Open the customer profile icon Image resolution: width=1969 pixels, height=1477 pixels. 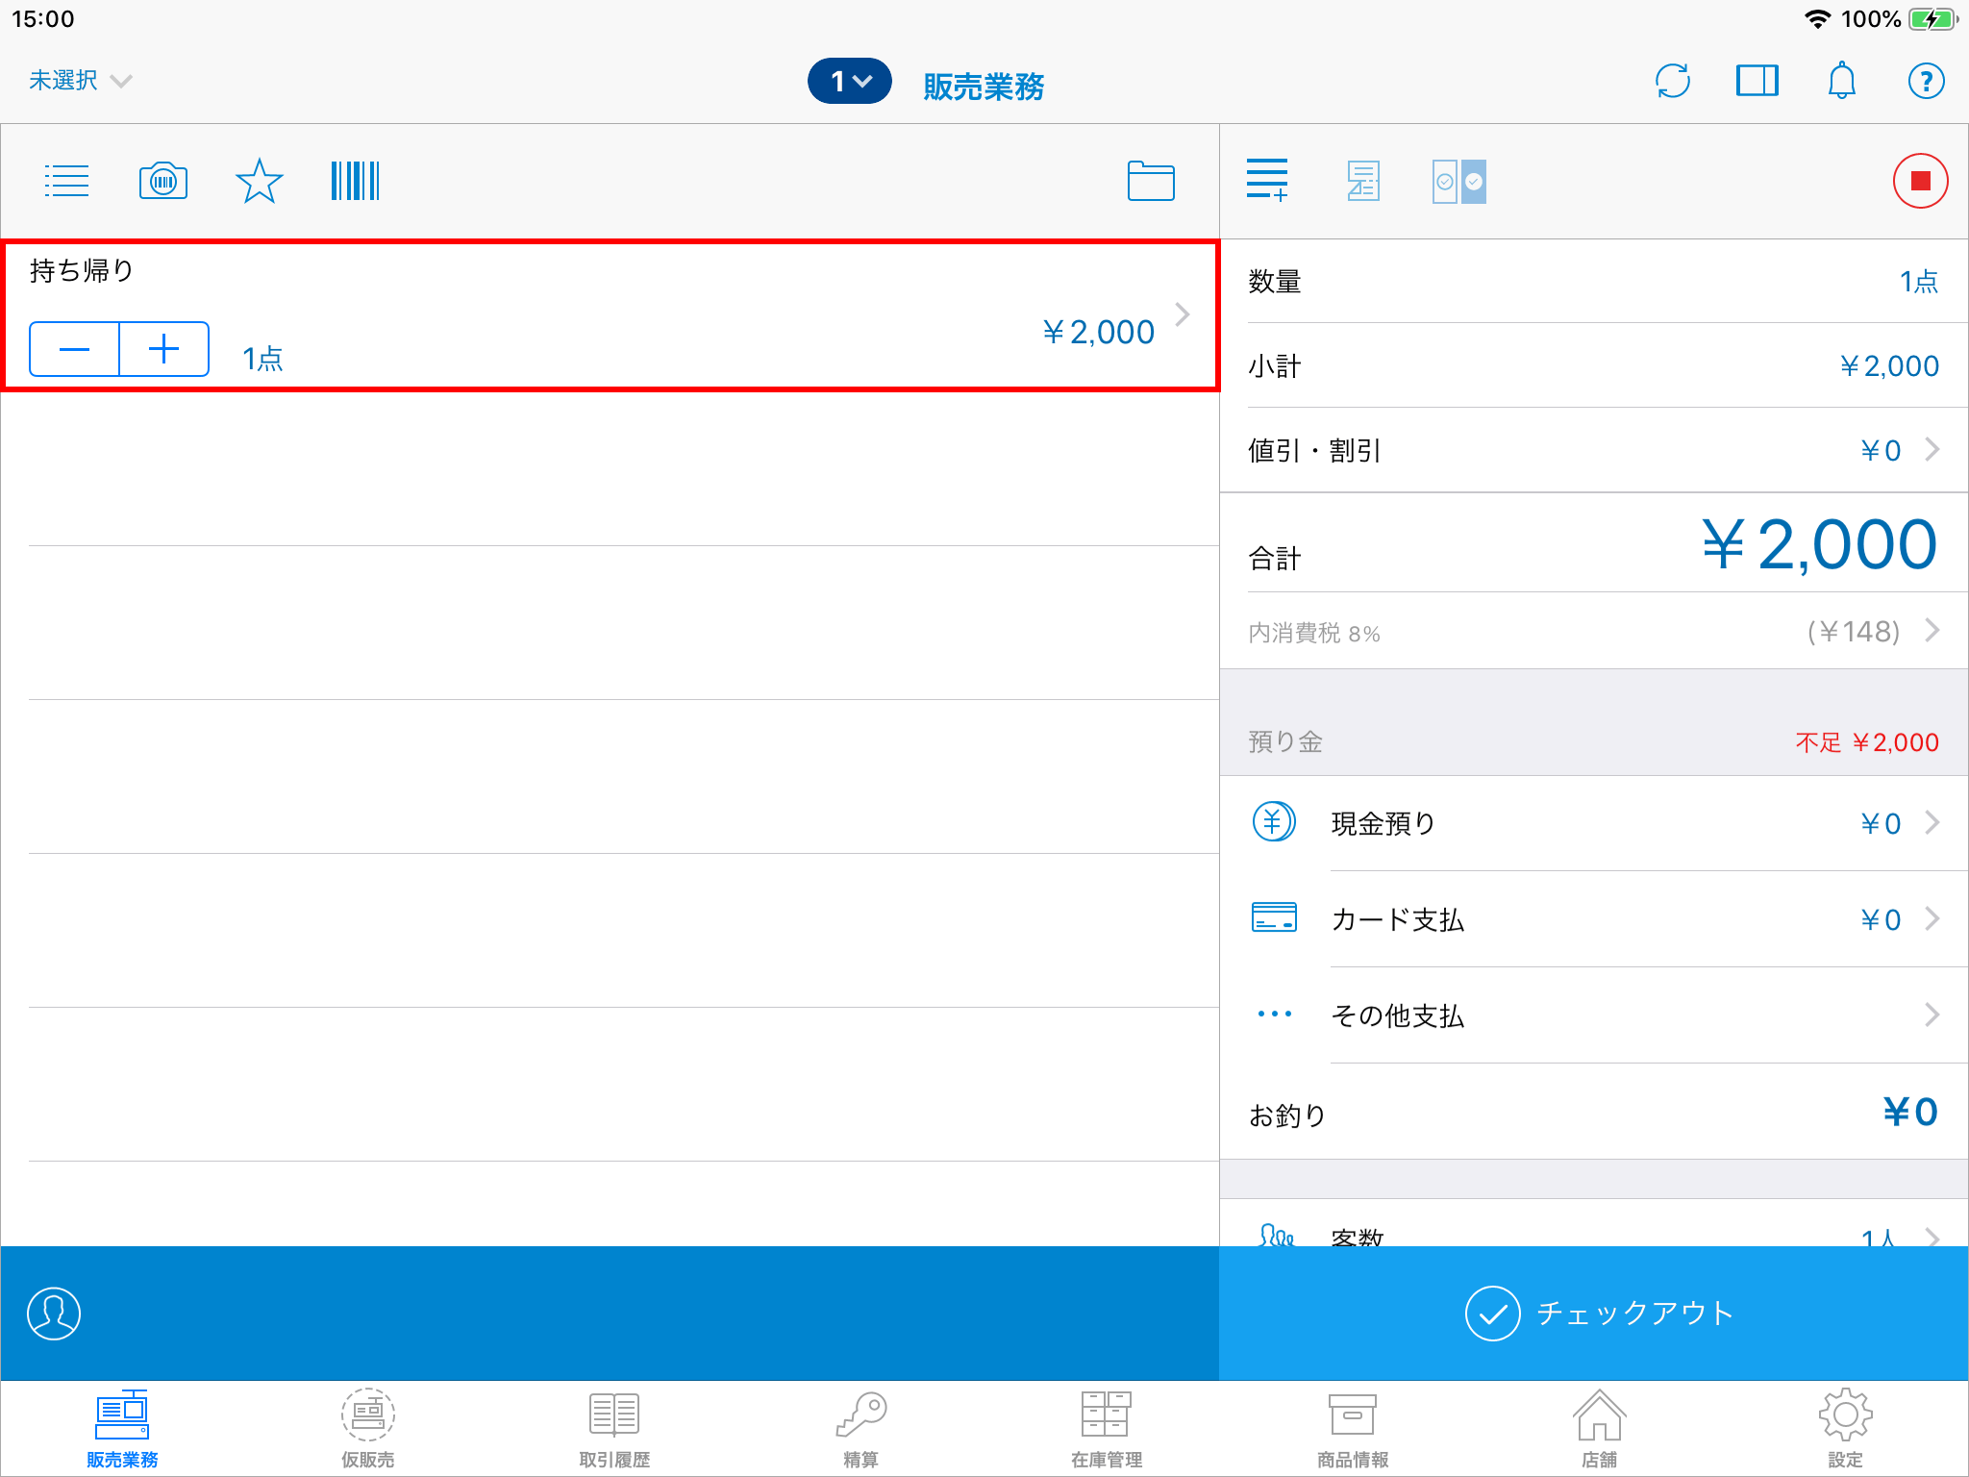tap(54, 1314)
